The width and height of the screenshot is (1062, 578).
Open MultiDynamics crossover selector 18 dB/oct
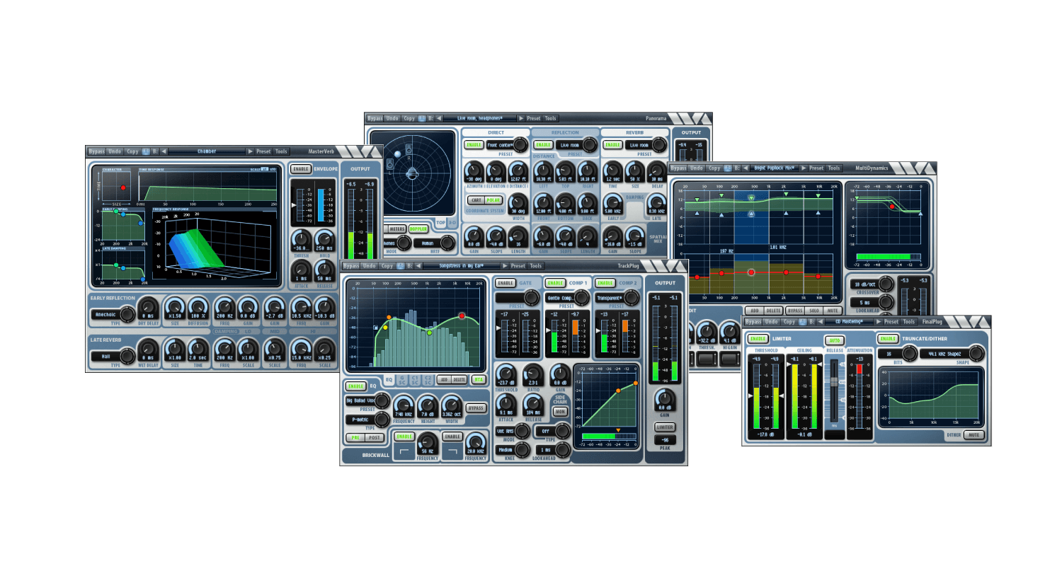[x=873, y=284]
